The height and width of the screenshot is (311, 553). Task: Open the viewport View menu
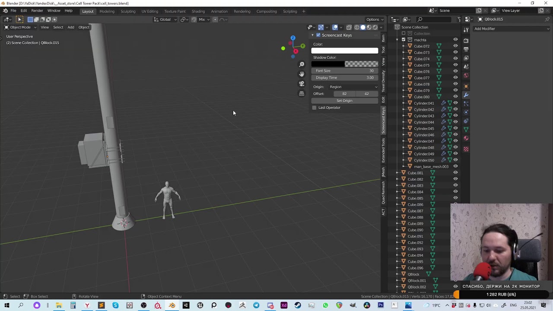[x=44, y=27]
